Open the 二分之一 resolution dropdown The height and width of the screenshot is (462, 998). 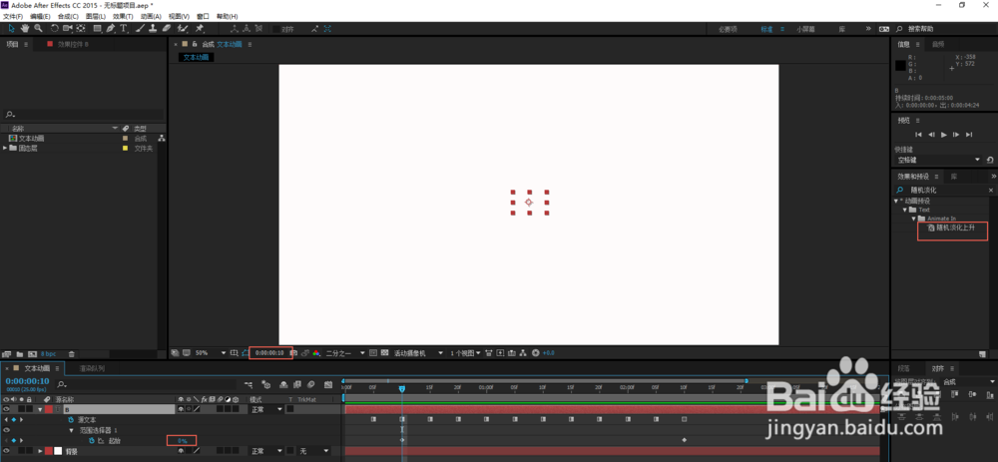[x=345, y=352]
